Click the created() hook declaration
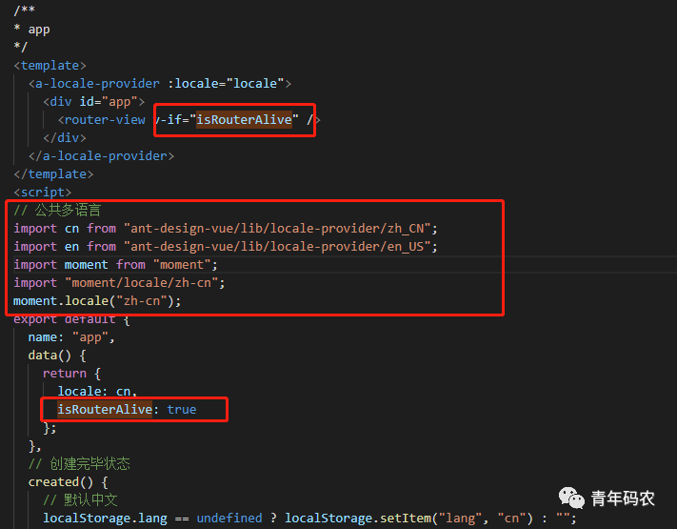 click(x=69, y=482)
